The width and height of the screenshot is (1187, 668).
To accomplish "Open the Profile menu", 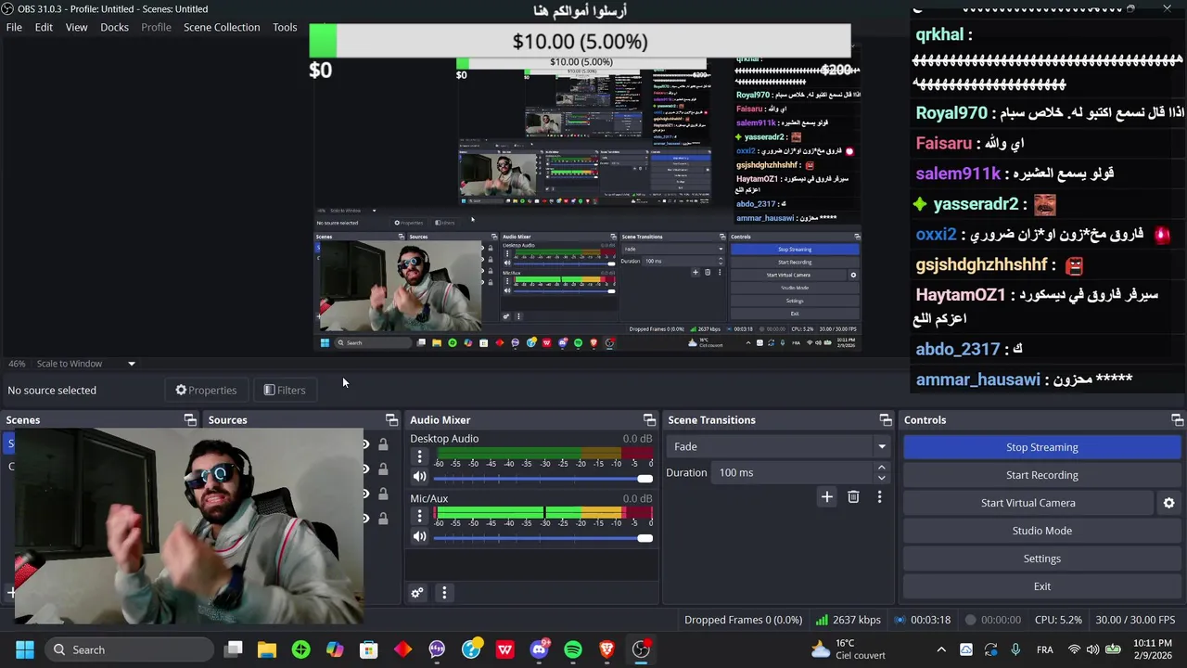I will 156,27.
